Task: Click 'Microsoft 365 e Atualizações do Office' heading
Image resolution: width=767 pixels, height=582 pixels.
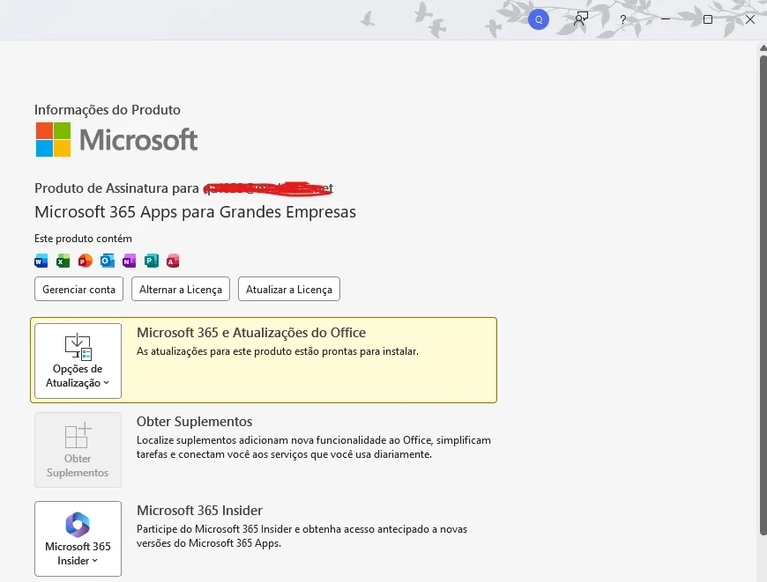Action: (251, 333)
